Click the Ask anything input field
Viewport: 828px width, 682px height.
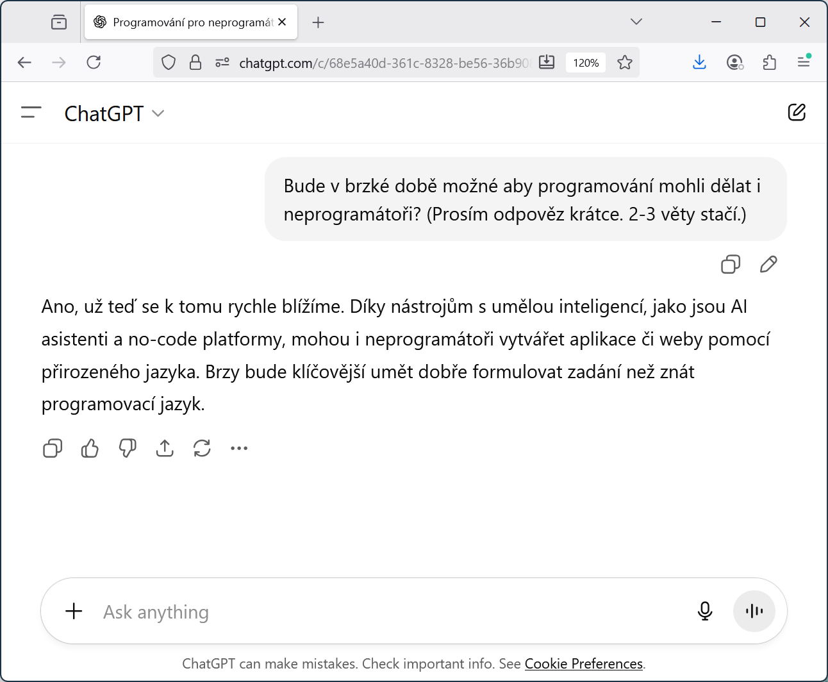[385, 612]
